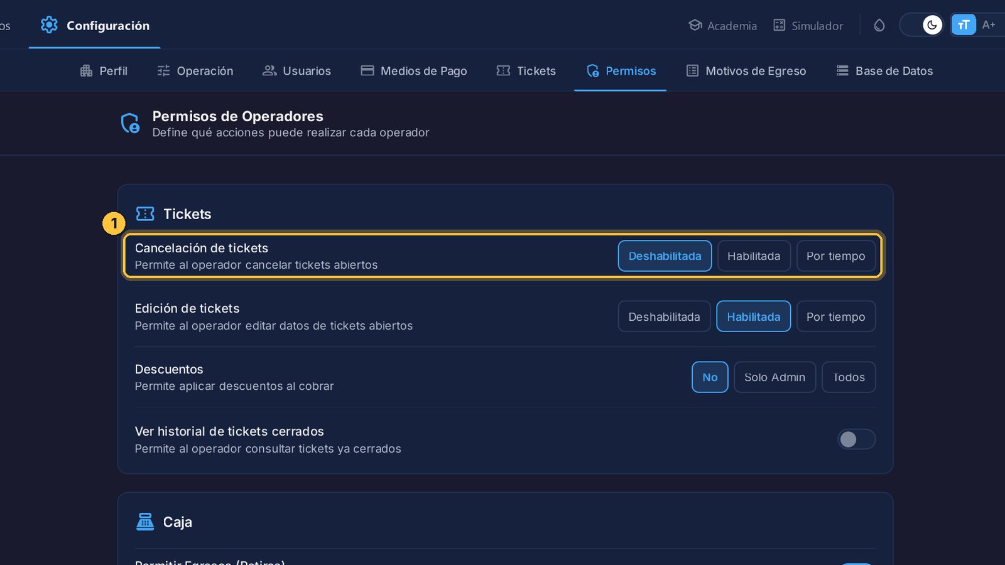Toggle the dark mode moon switch
This screenshot has height=565, width=1005.
tap(921, 25)
